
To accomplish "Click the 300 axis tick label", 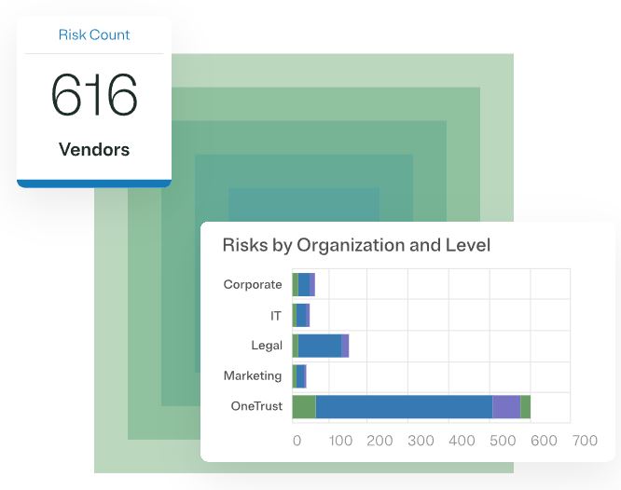I will pos(421,441).
